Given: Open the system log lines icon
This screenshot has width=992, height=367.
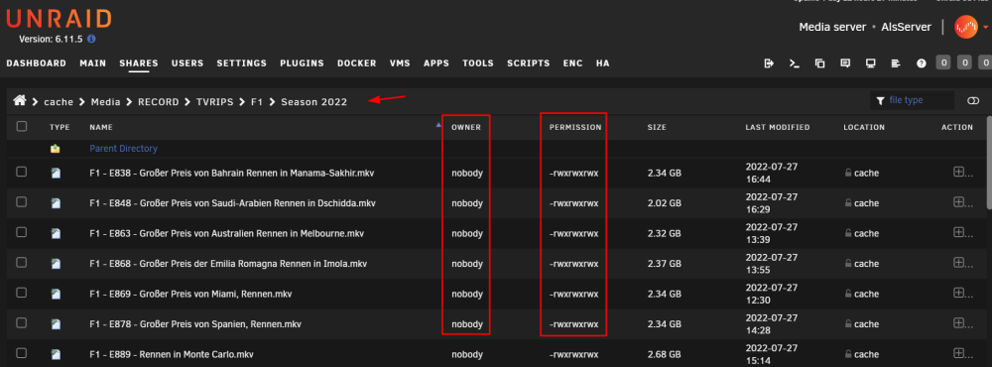Looking at the screenshot, I should coord(895,63).
